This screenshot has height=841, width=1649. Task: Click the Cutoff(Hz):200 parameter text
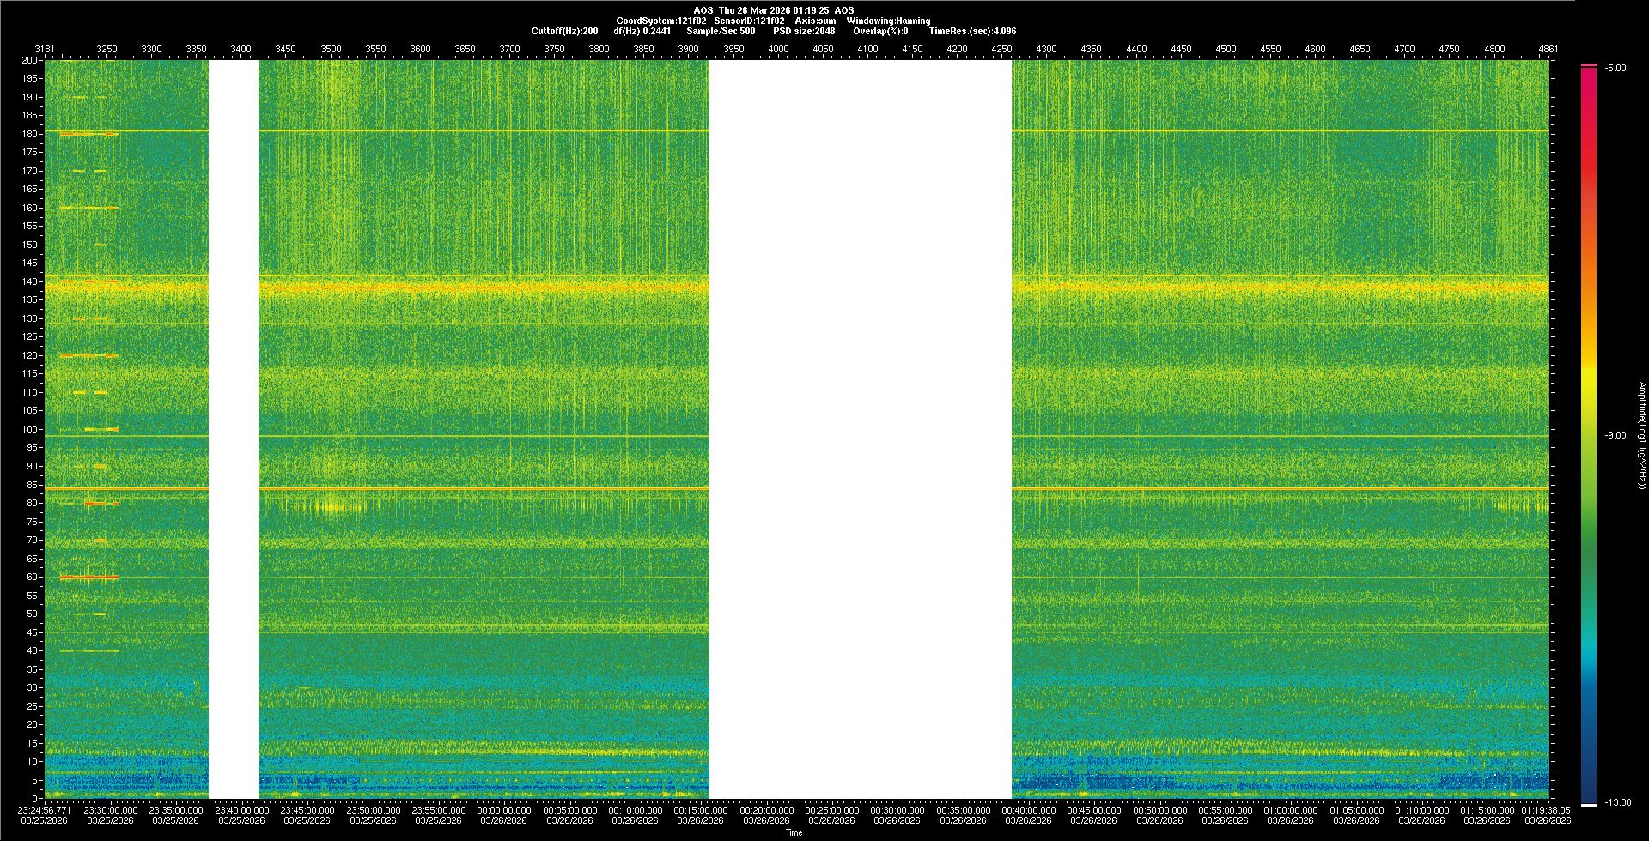tap(564, 31)
